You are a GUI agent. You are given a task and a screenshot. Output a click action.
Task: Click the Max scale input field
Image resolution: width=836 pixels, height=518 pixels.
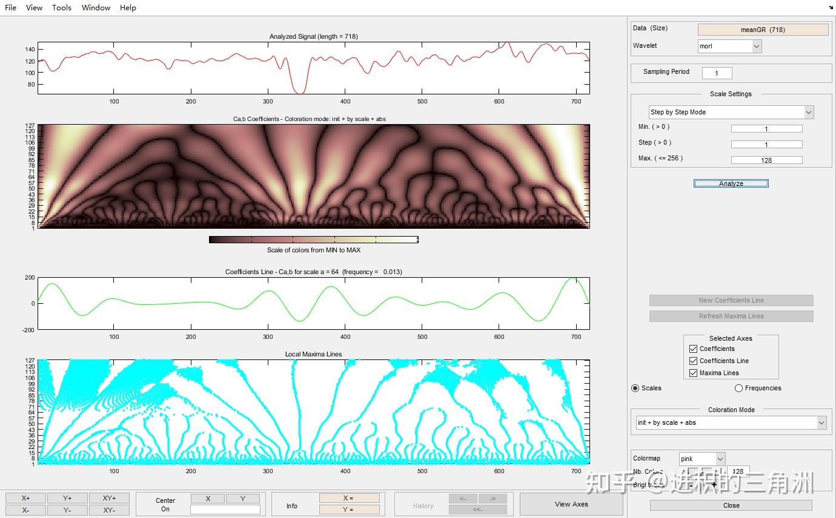(x=766, y=160)
